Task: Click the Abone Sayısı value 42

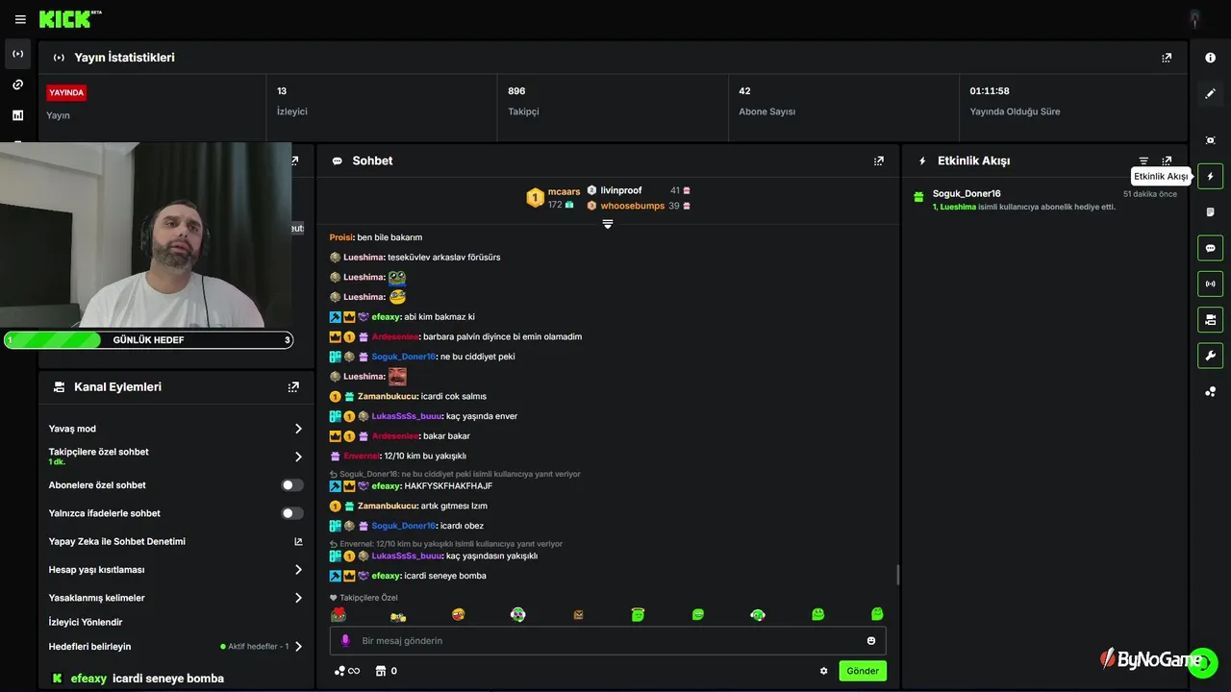Action: pos(744,91)
